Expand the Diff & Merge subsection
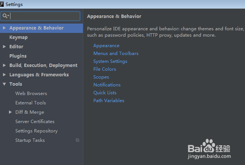Viewport: 245px width, 165px height. (x=10, y=112)
